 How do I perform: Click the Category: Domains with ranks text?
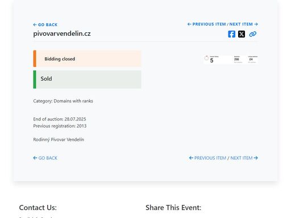(63, 101)
